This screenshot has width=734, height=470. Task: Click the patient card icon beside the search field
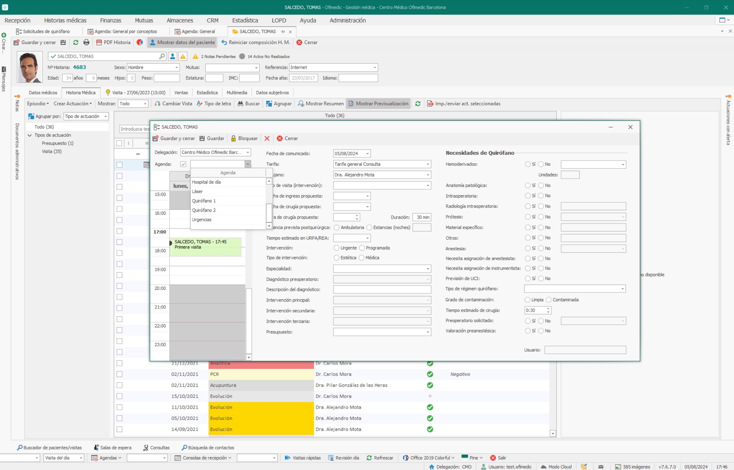point(172,56)
